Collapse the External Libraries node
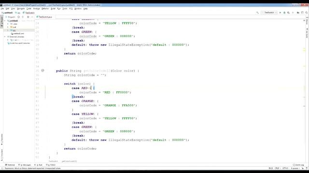The image size is (309, 173). point(5,37)
